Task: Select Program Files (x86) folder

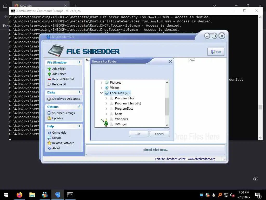Action: (128, 103)
